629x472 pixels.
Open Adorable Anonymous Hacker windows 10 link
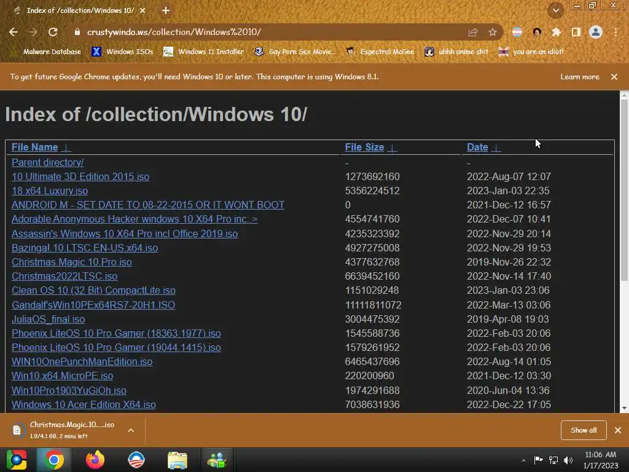(135, 219)
